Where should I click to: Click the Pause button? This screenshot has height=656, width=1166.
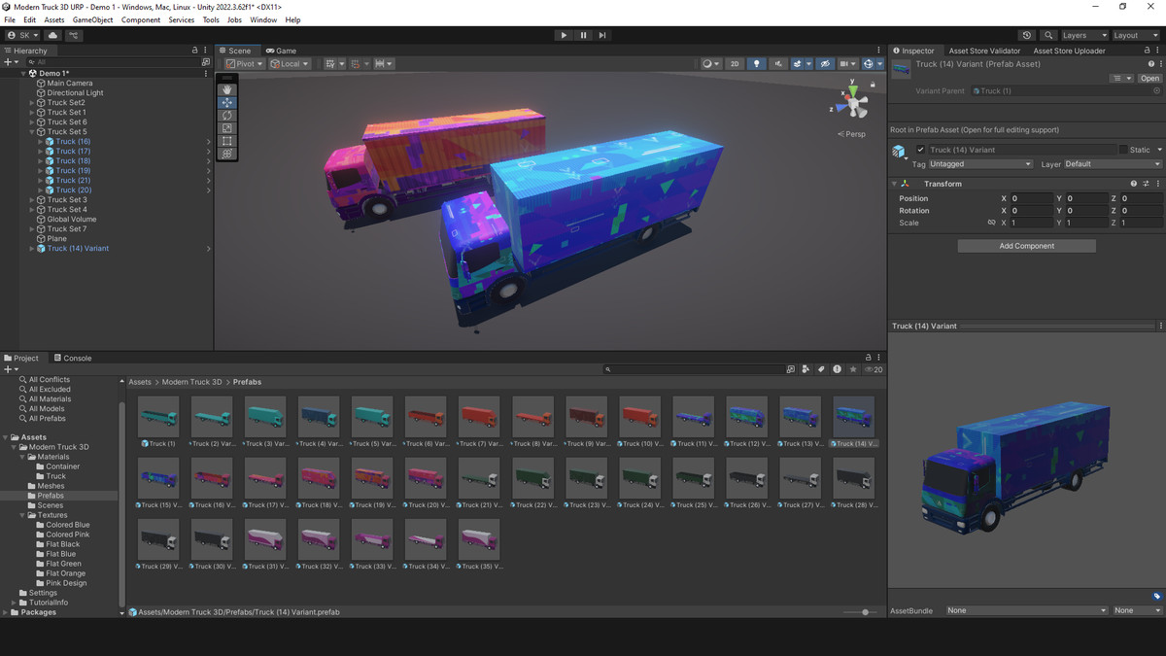(x=583, y=35)
